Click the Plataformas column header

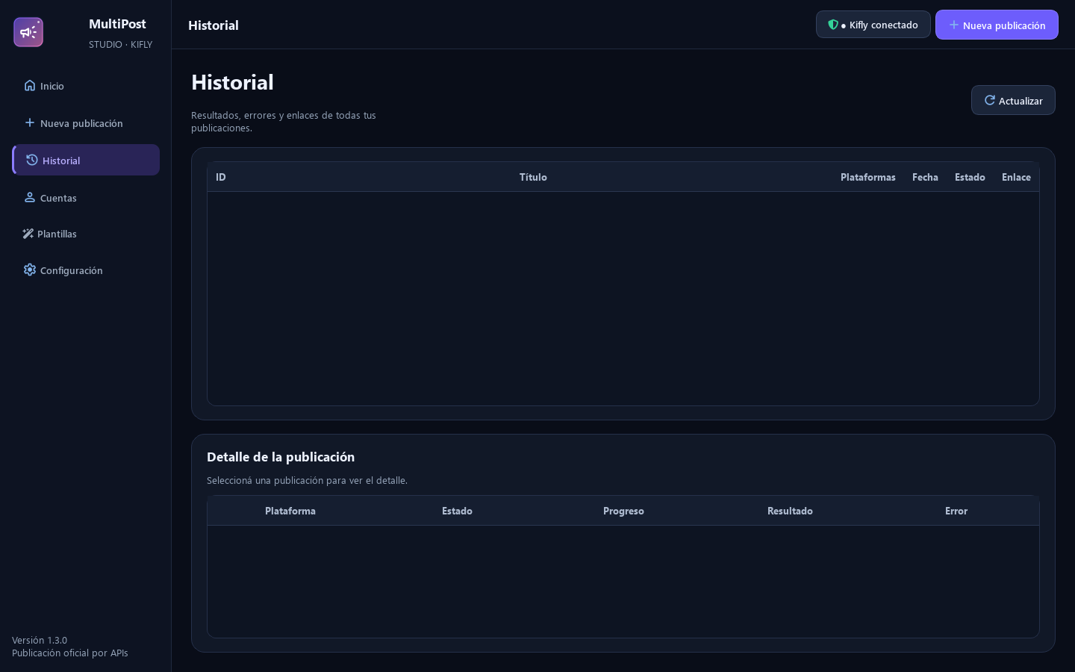[868, 177]
